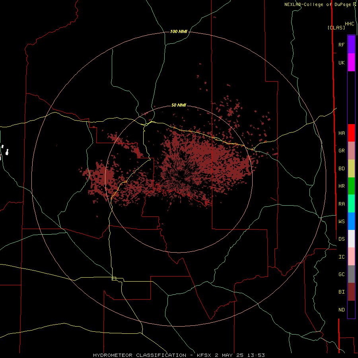Pick the RA light green swatch
This screenshot has height=358, width=358.
351,204
